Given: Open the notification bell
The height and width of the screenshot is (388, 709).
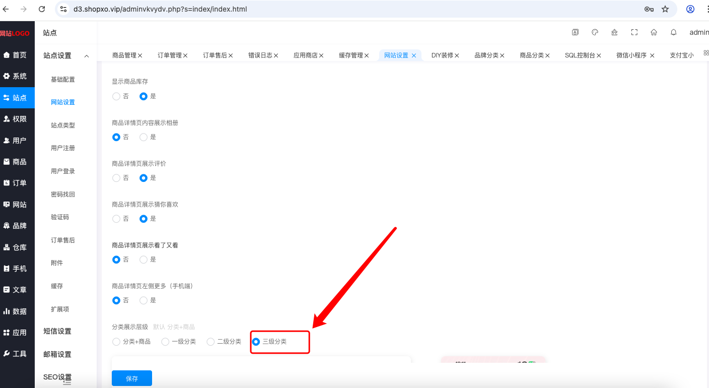Looking at the screenshot, I should pos(673,32).
